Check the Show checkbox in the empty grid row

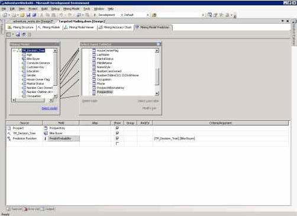[117, 143]
